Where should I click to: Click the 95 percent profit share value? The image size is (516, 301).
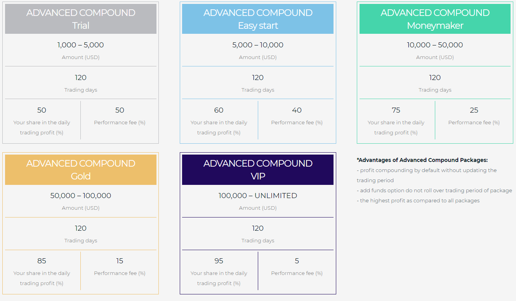219,261
